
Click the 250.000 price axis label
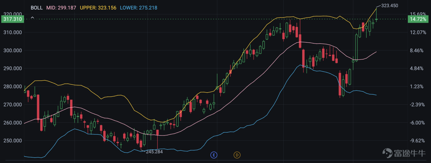coord(13,141)
